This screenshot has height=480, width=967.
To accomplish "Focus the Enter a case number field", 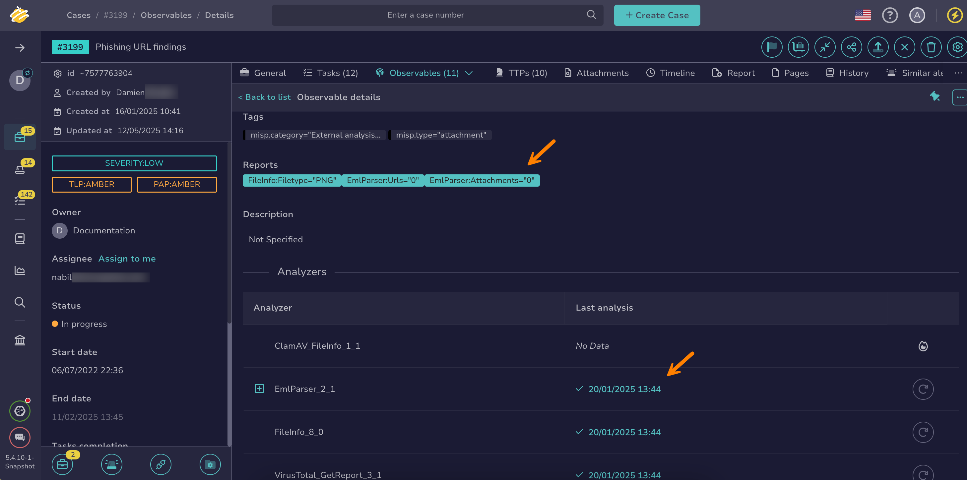I will point(437,15).
